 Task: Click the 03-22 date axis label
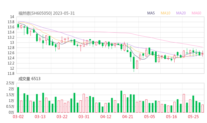62,117
